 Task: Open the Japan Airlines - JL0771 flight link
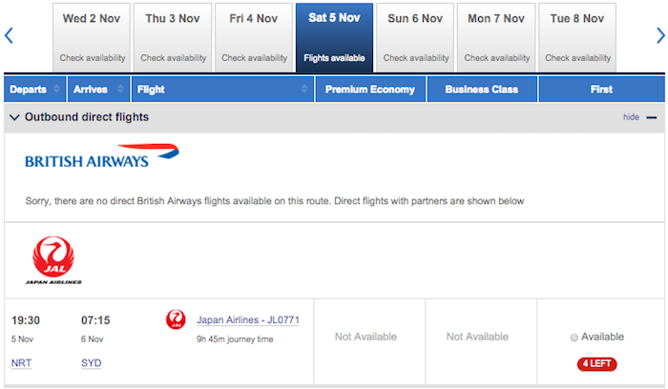(248, 320)
